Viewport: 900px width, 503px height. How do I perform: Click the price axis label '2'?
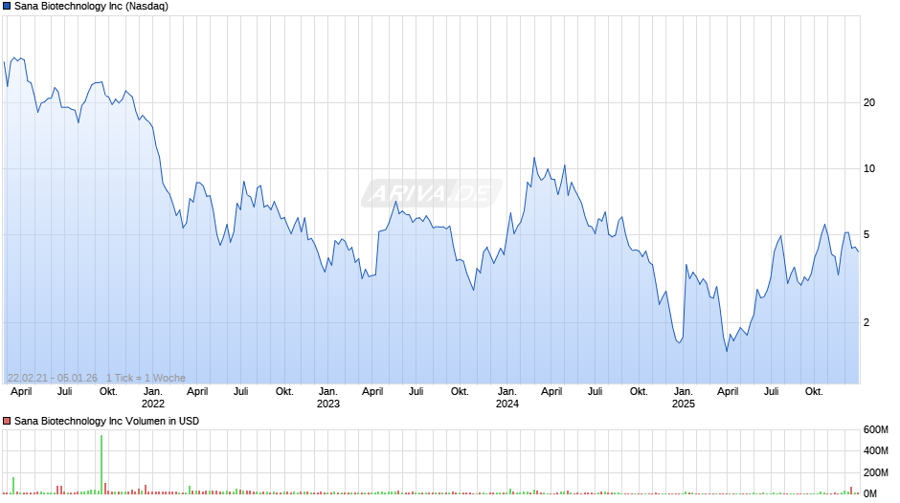point(866,322)
